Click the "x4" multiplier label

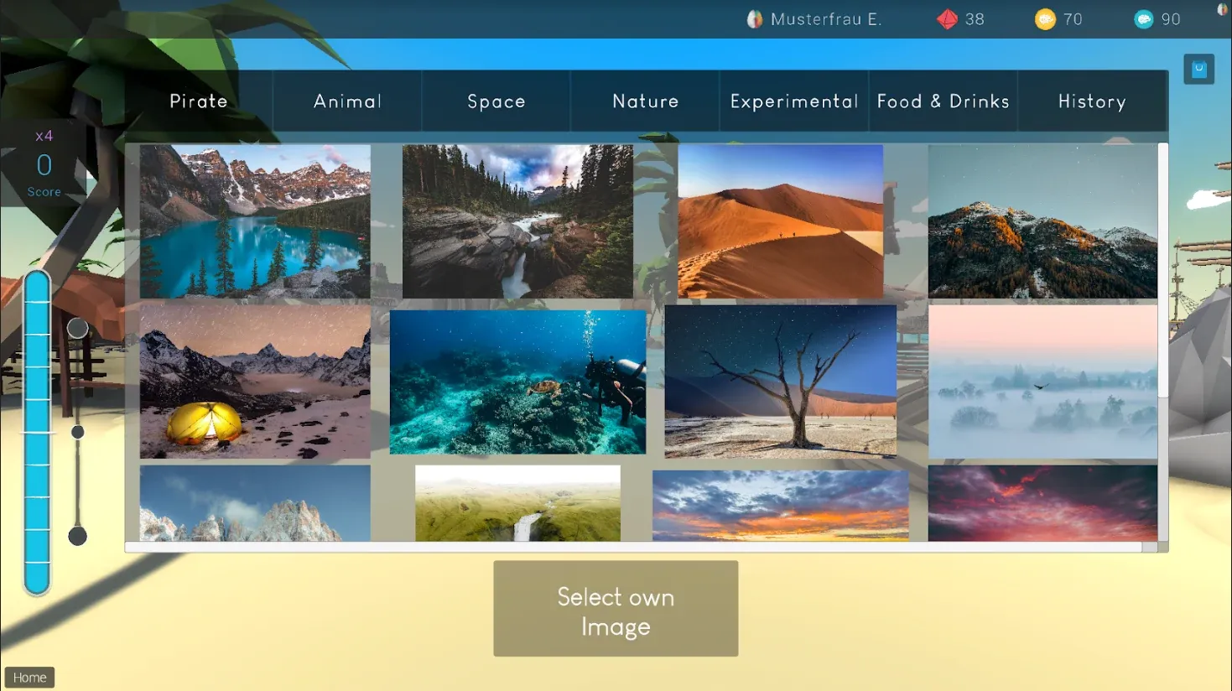click(x=44, y=136)
